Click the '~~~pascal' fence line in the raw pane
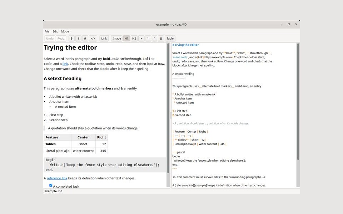Viewport: 343px width, 214px height. (179, 152)
